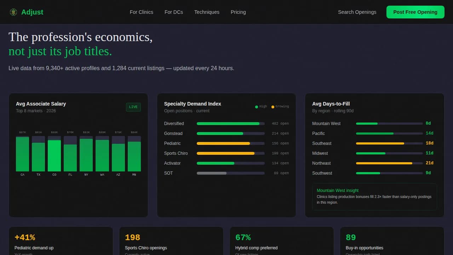
Task: Select the NY salary bar
Action: (x=86, y=155)
